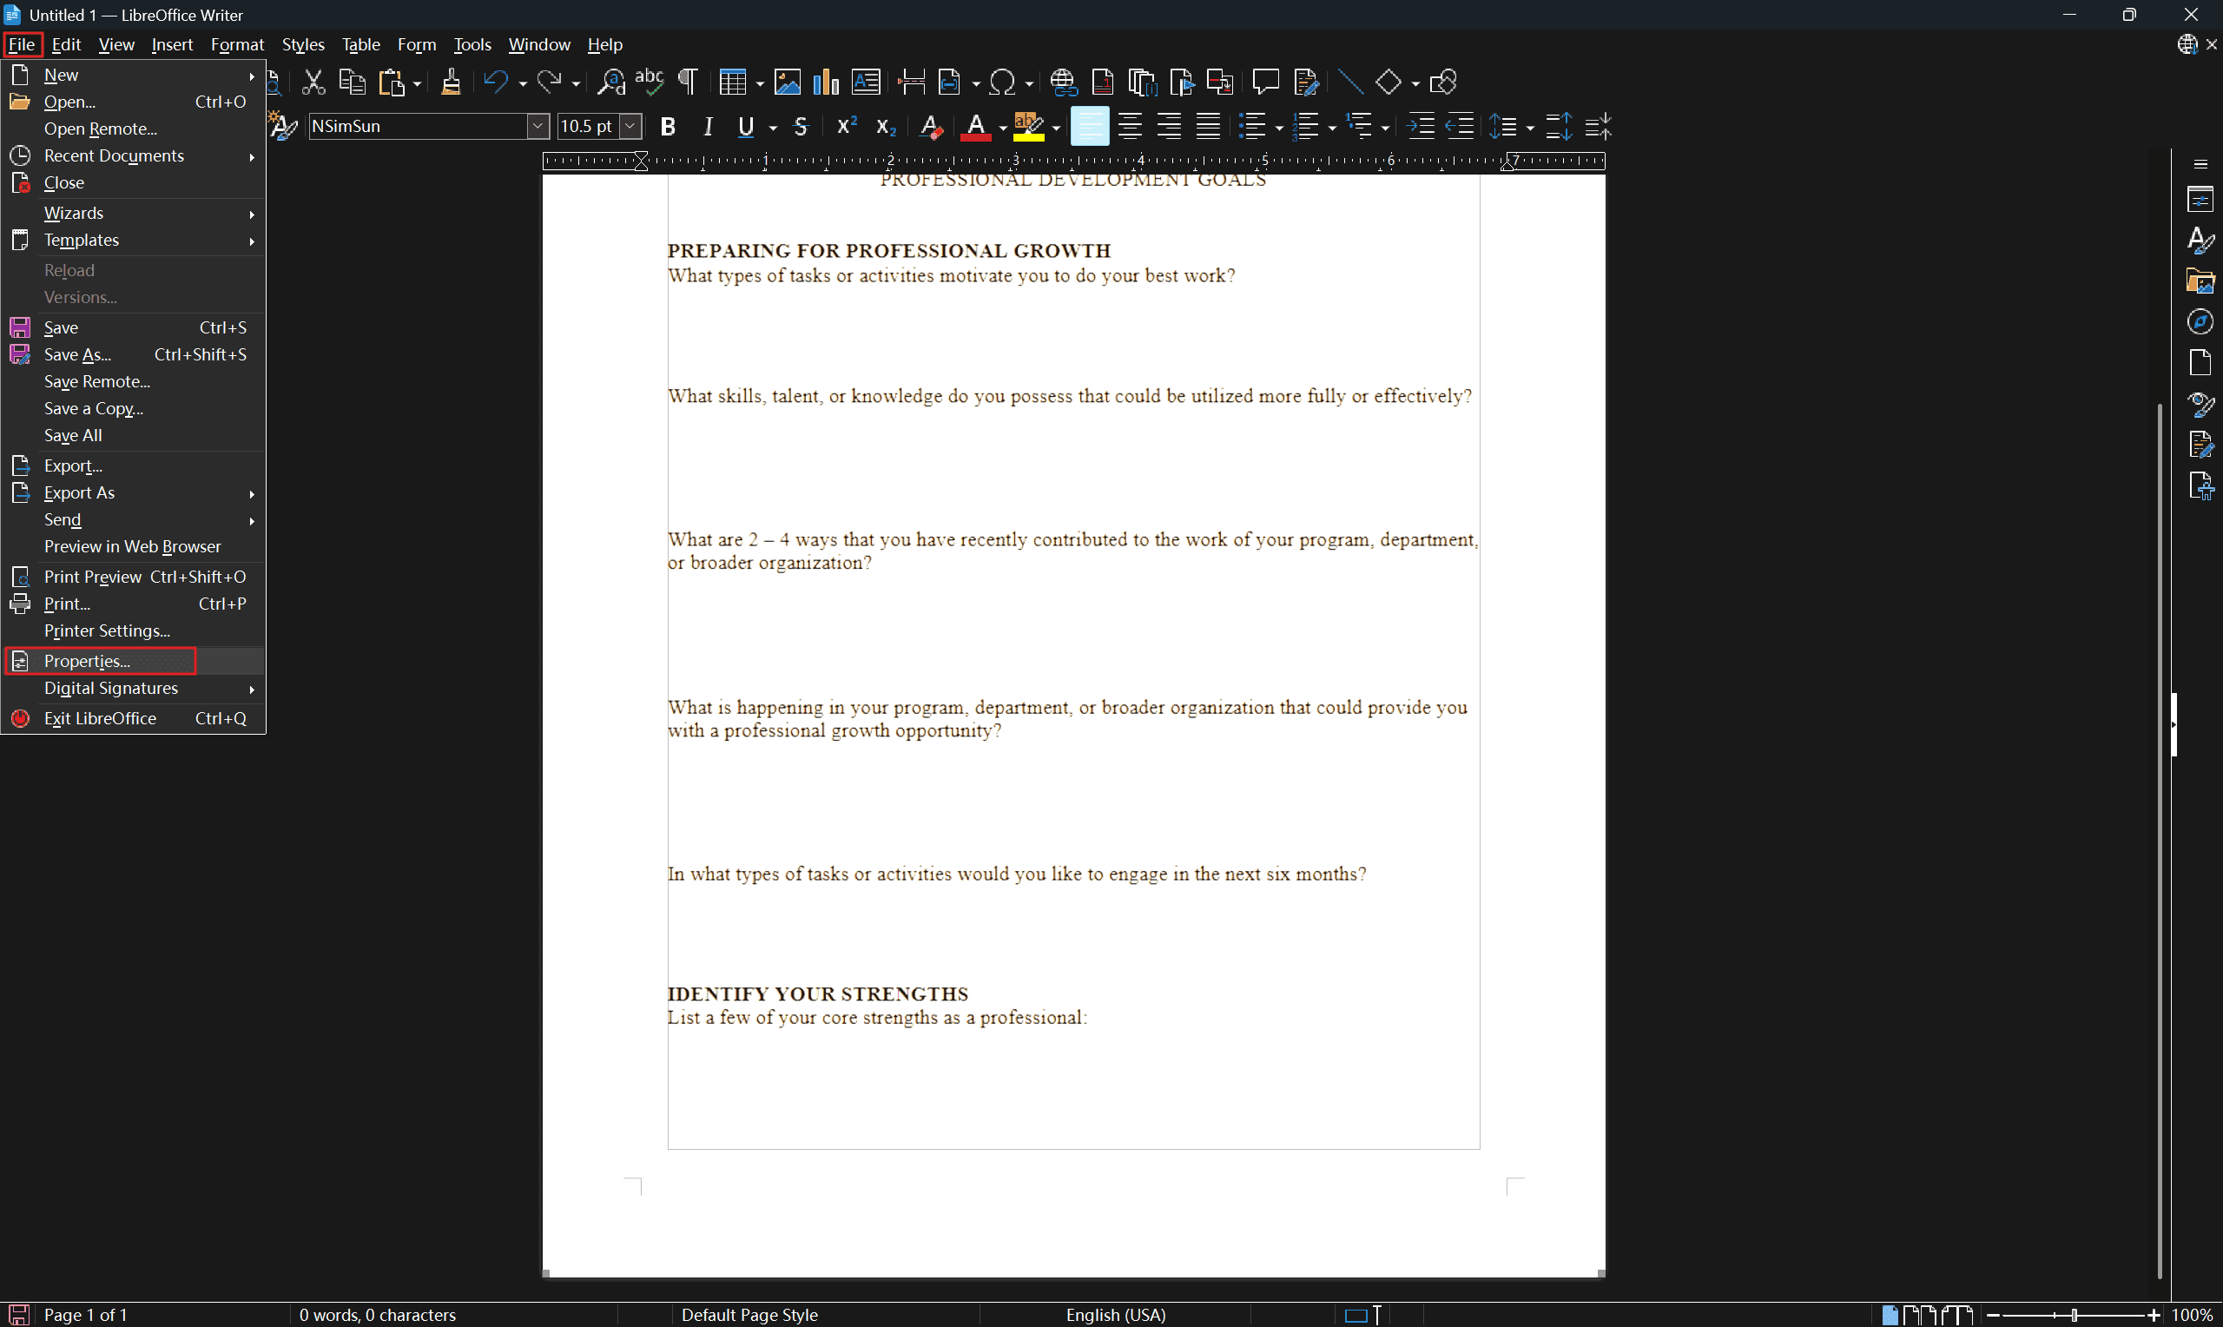Click the zoom slider handle
This screenshot has height=1327, width=2223.
pos(2075,1316)
